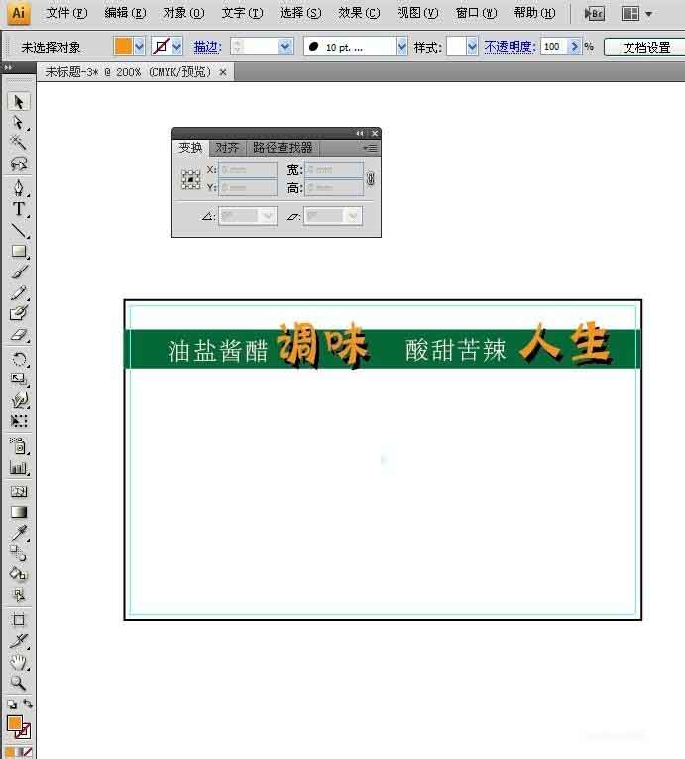Select the Magic Wand tool
The width and height of the screenshot is (685, 759).
click(19, 143)
